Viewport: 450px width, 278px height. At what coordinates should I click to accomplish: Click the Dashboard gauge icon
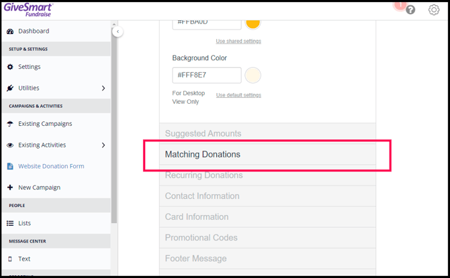point(10,31)
